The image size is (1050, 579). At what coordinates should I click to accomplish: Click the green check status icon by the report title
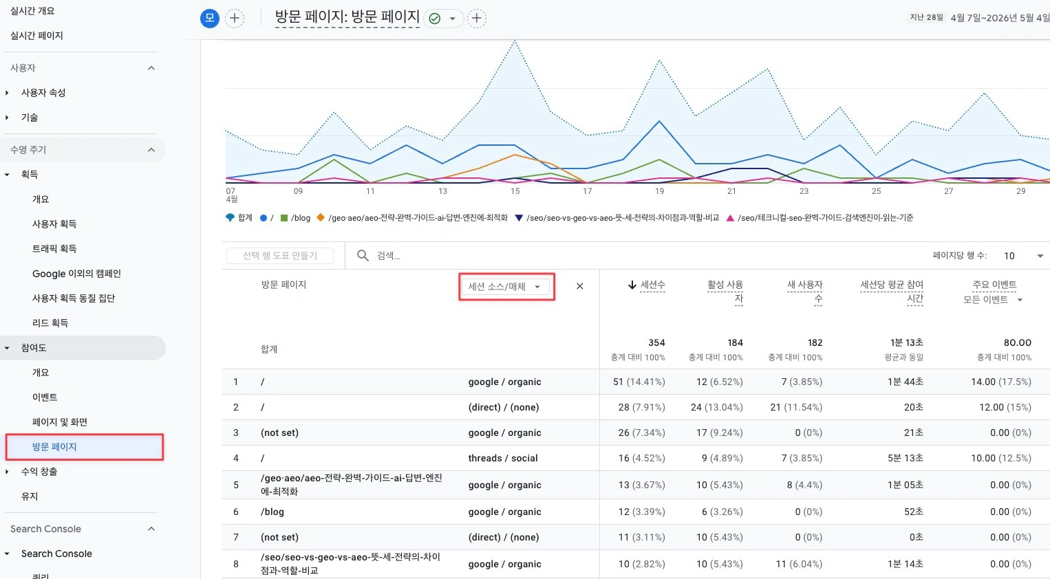[435, 19]
